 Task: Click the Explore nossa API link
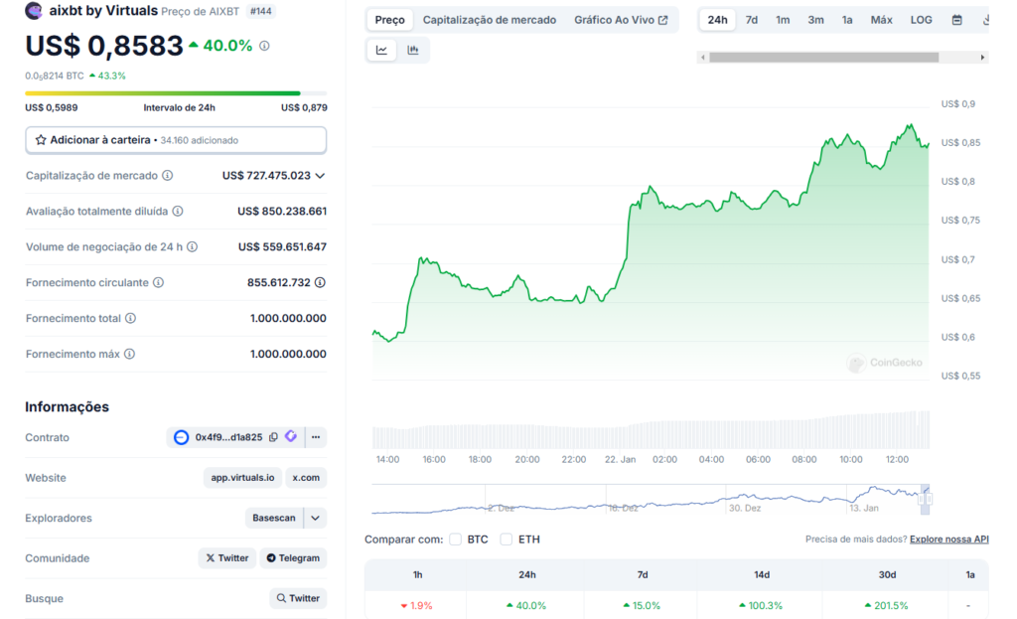point(948,540)
